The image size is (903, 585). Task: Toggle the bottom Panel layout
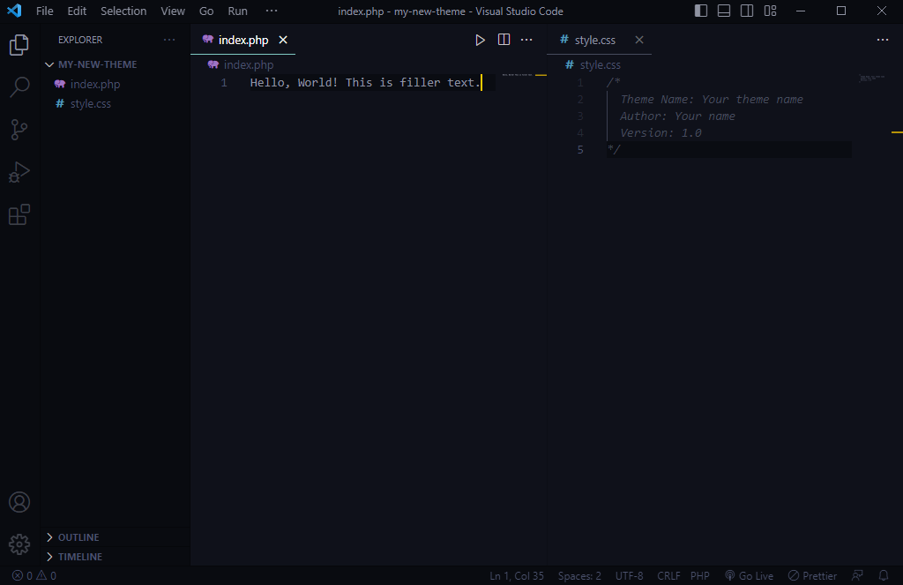[x=724, y=11]
